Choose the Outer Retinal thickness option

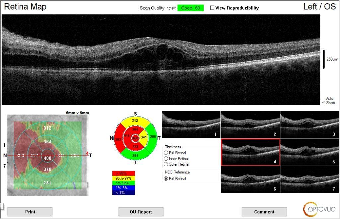pyautogui.click(x=166, y=164)
